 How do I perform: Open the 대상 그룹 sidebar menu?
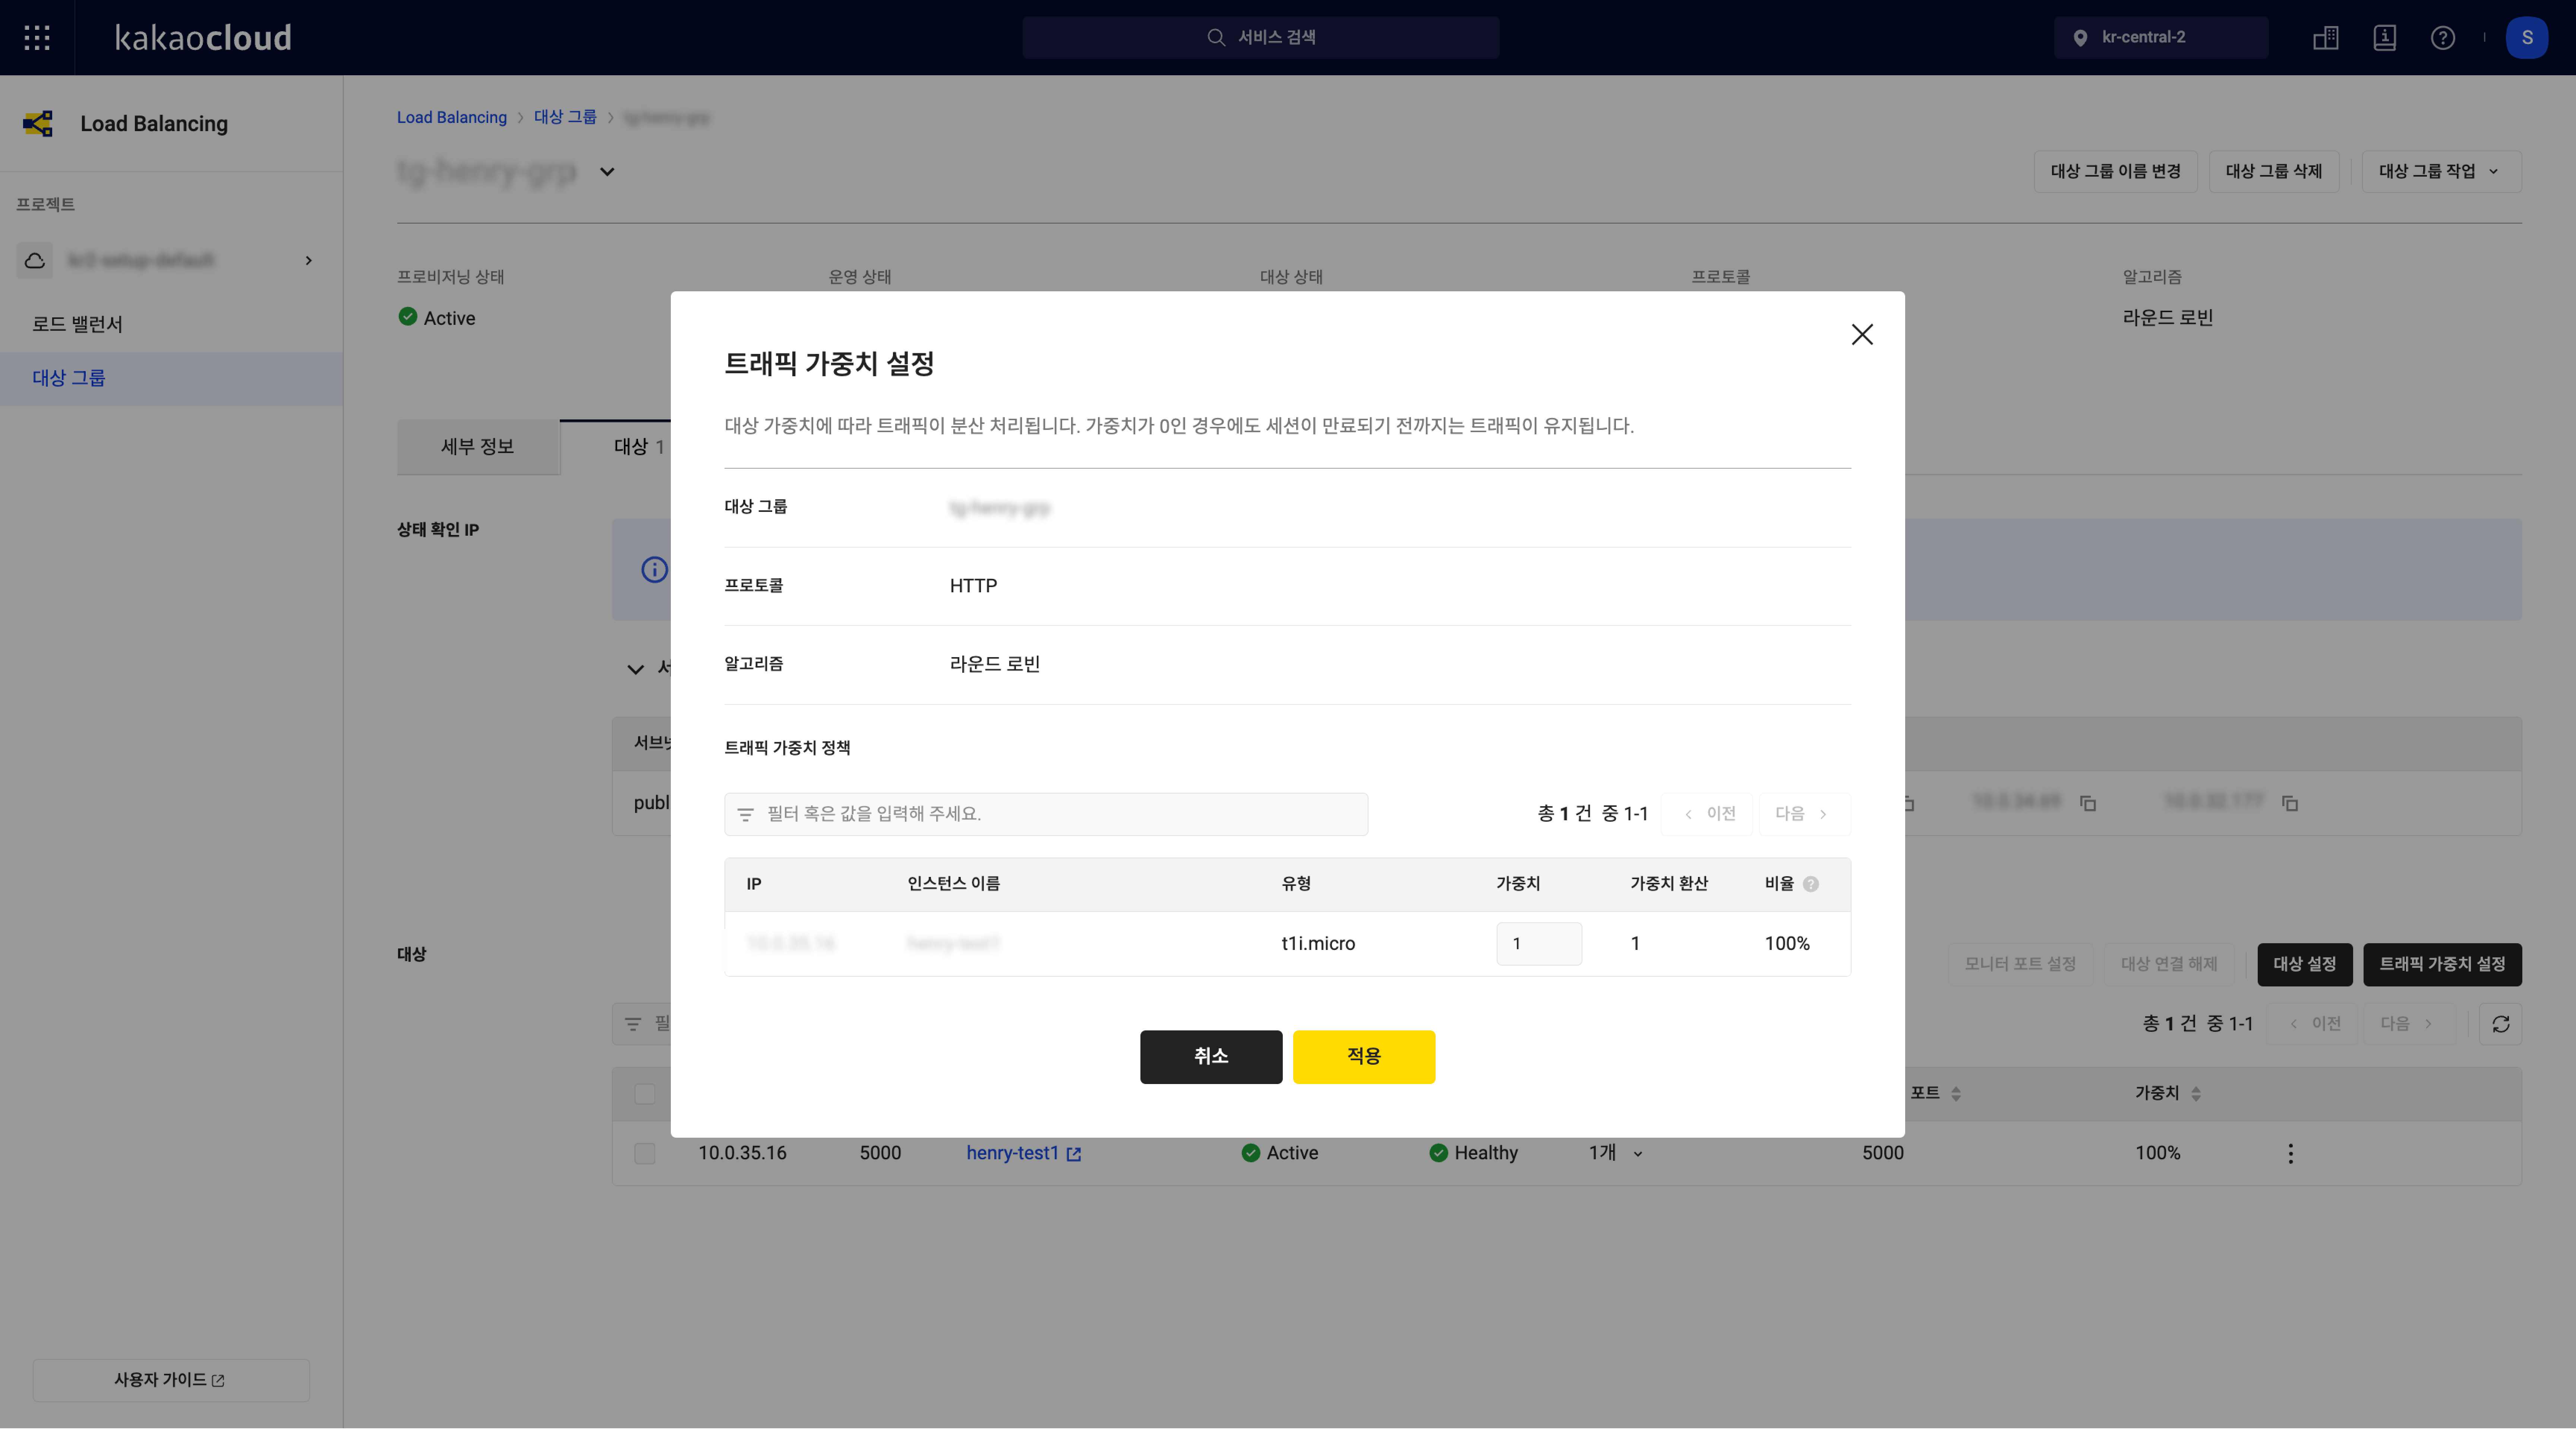tap(171, 379)
